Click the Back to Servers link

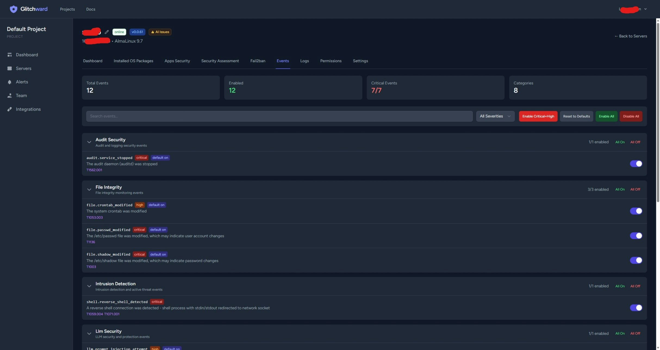[x=631, y=36]
